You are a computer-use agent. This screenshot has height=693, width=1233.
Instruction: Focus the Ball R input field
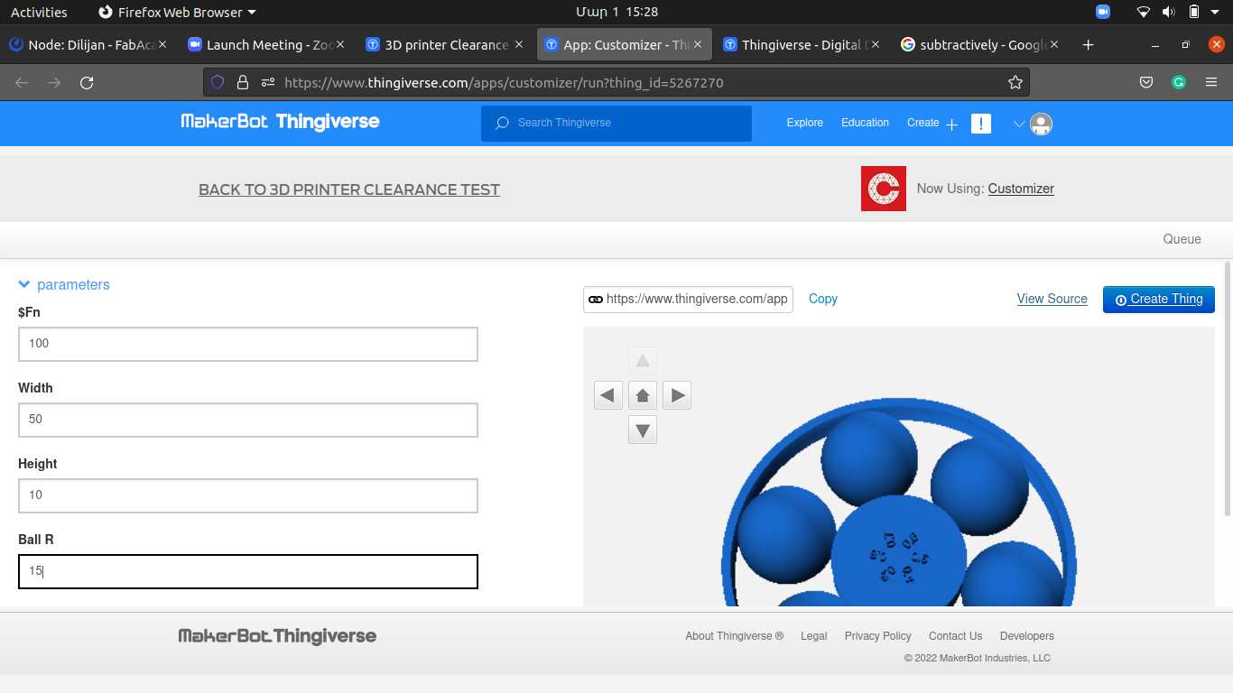(x=248, y=571)
